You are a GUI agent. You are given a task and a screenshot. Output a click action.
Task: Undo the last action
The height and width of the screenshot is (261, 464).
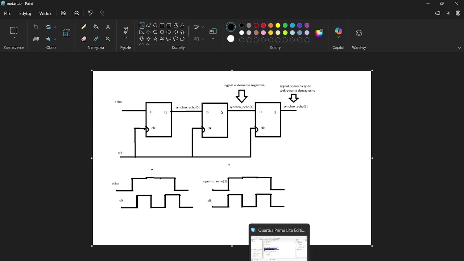click(90, 13)
